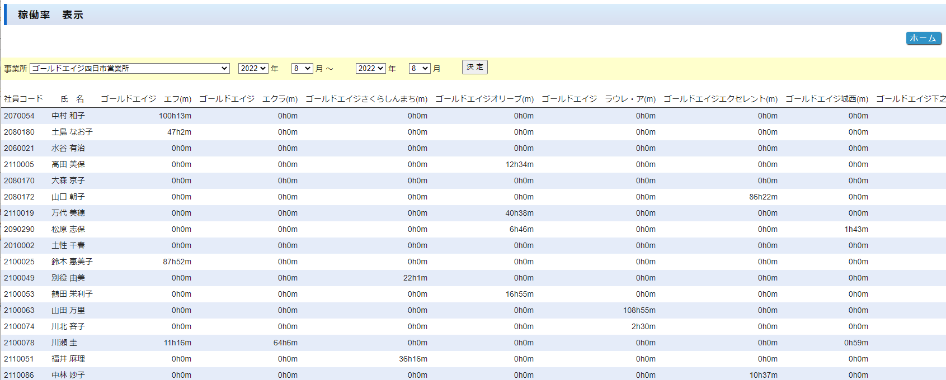Click the 稼働率 表示 page title
Viewport: 946px width, 380px height.
click(50, 15)
